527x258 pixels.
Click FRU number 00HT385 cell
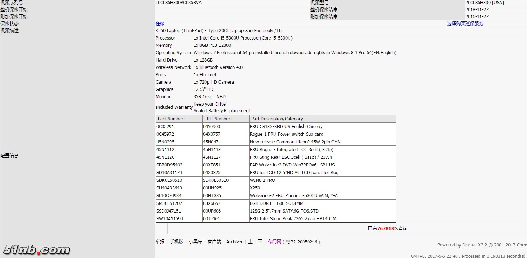click(226, 196)
